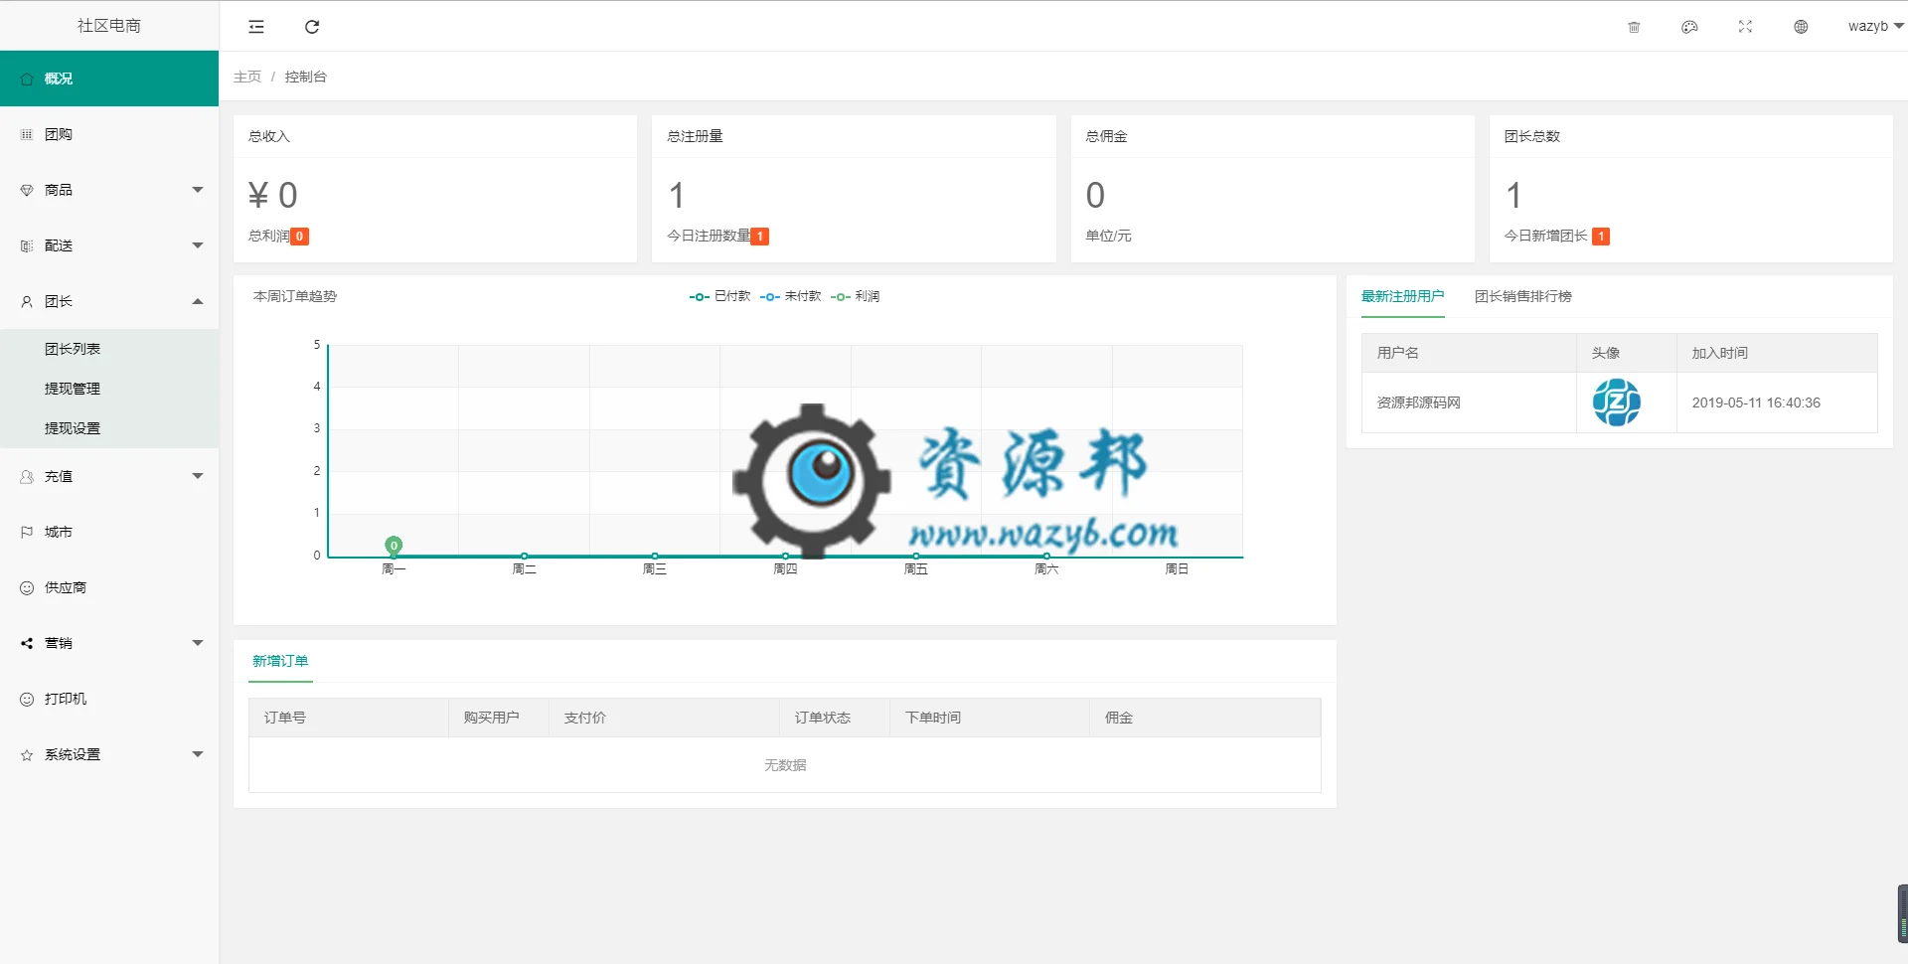The height and width of the screenshot is (964, 1908).
Task: Click the grid icon beside 团购
Action: coord(27,134)
